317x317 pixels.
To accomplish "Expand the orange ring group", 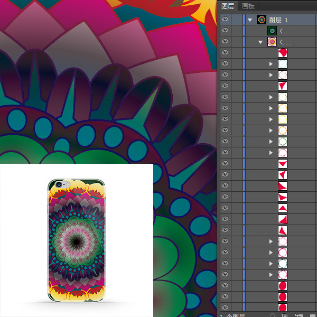I will click(x=271, y=130).
